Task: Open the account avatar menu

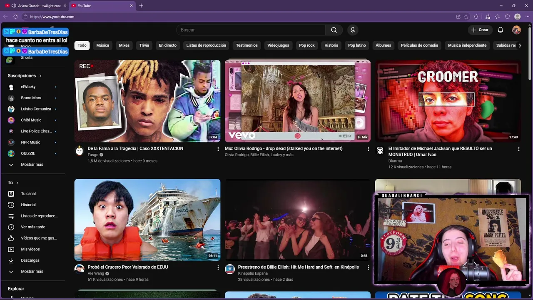Action: click(x=516, y=30)
